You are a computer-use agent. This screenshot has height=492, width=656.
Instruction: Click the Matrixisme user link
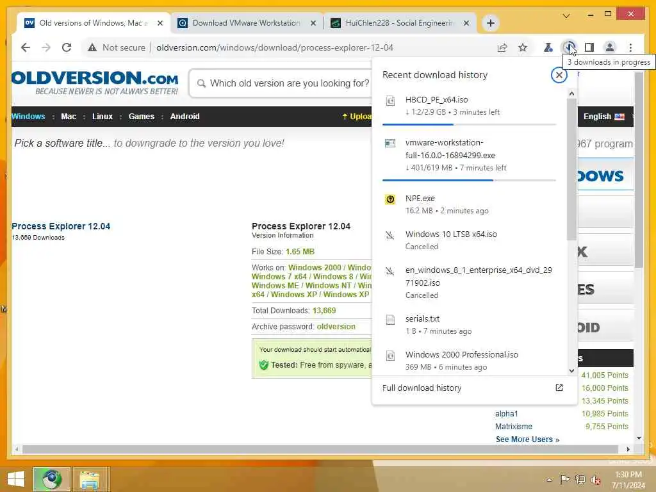(x=514, y=426)
